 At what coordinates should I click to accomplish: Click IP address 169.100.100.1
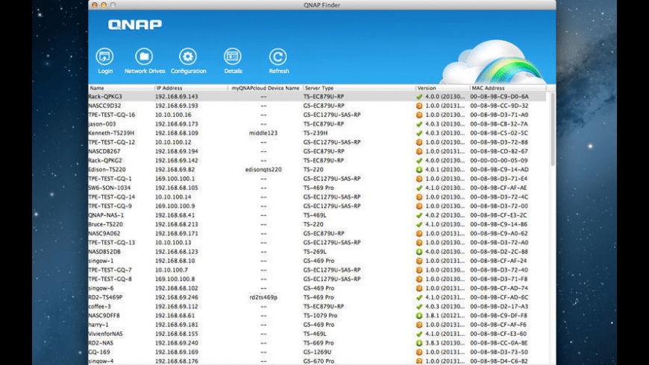[x=175, y=179]
